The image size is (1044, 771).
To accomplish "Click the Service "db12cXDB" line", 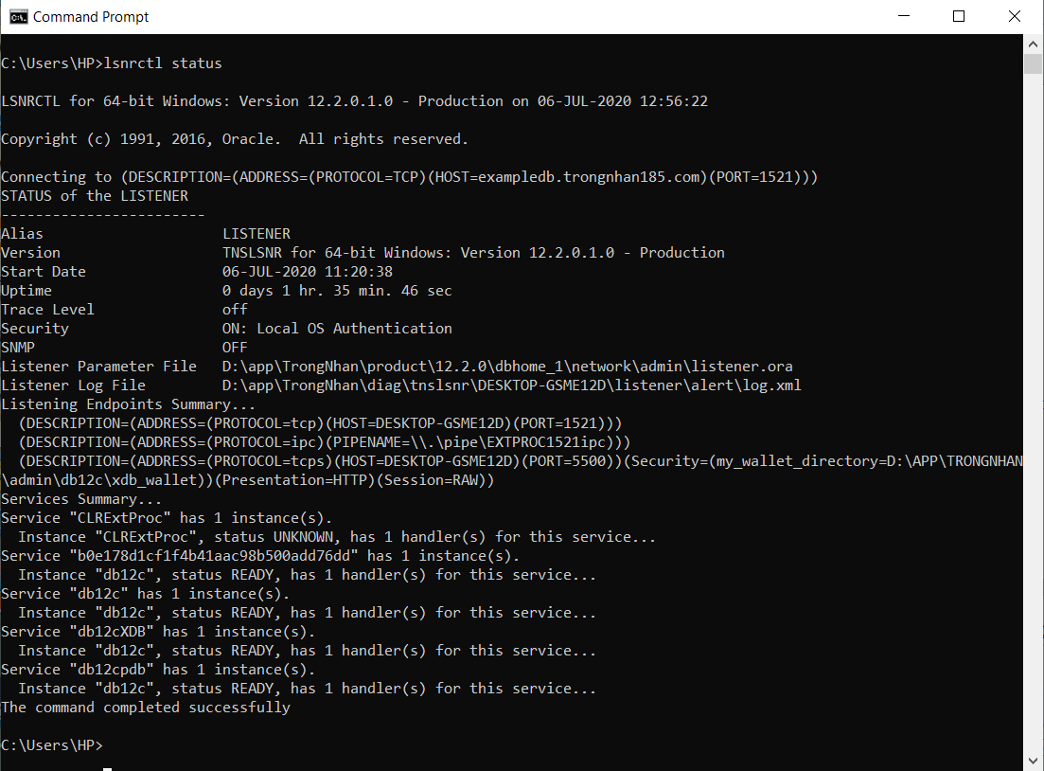I will click(x=158, y=632).
